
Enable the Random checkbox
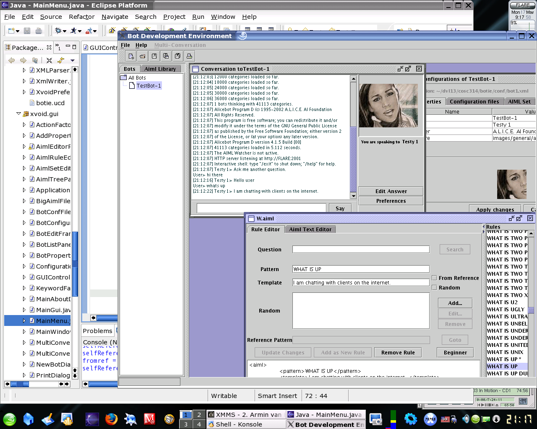(x=435, y=287)
